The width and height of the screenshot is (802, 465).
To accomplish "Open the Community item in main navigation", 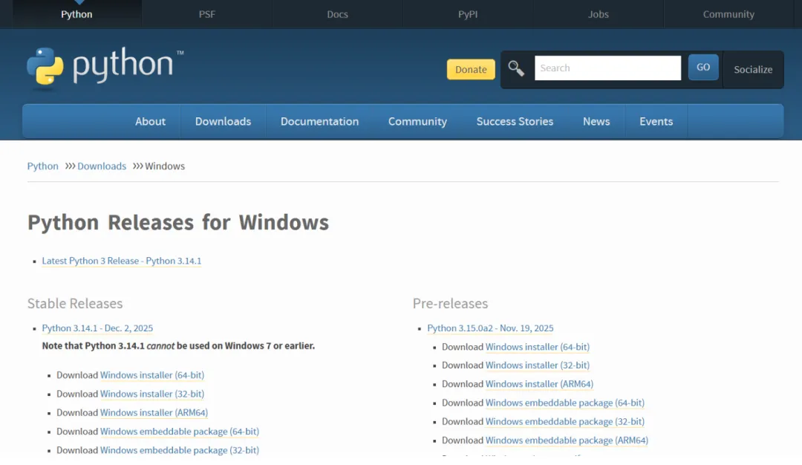I will tap(417, 121).
